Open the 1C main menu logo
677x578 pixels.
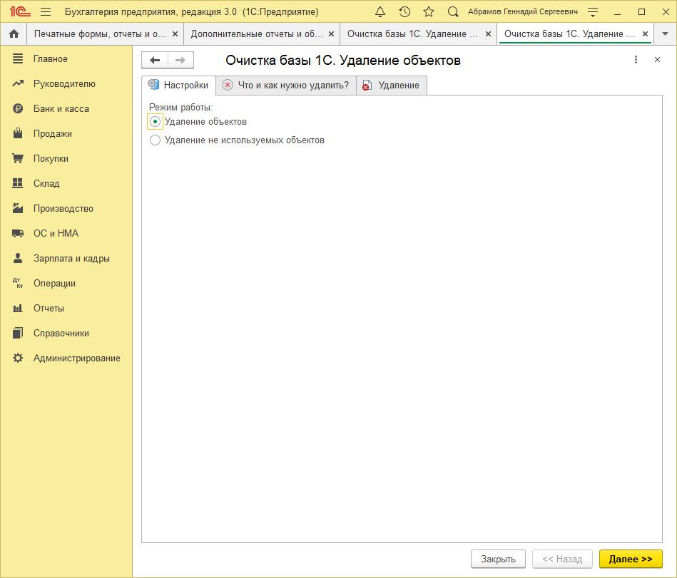pos(19,12)
